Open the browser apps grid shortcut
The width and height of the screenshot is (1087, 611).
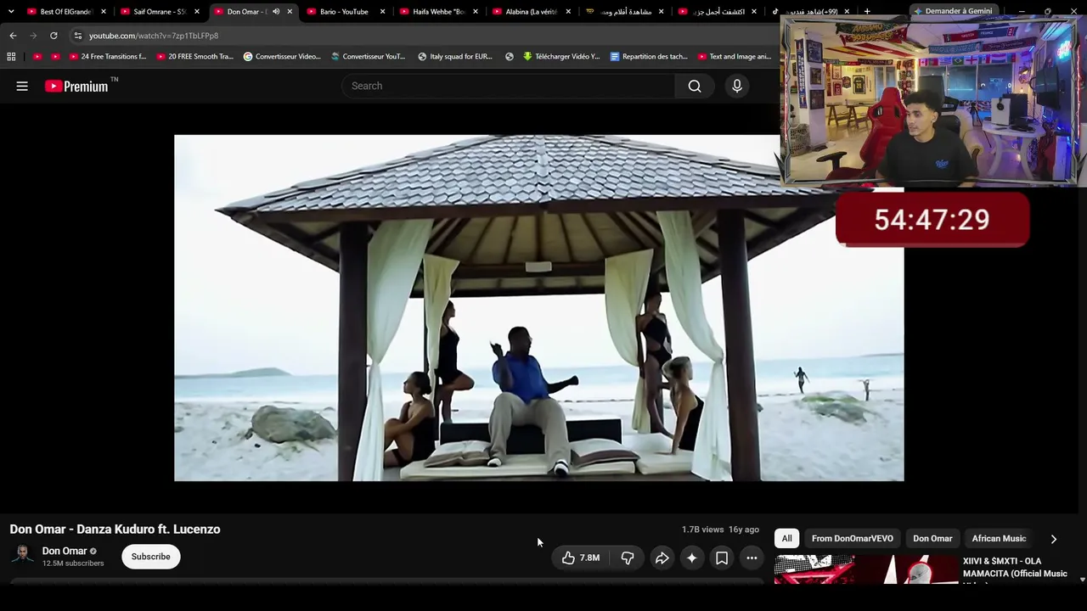[x=11, y=57]
